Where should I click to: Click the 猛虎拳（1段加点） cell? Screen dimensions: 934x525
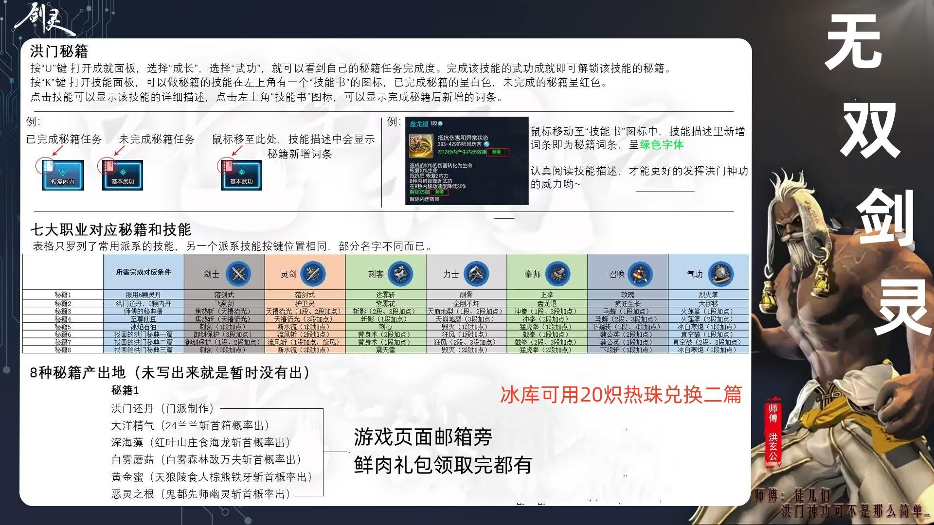tap(547, 327)
